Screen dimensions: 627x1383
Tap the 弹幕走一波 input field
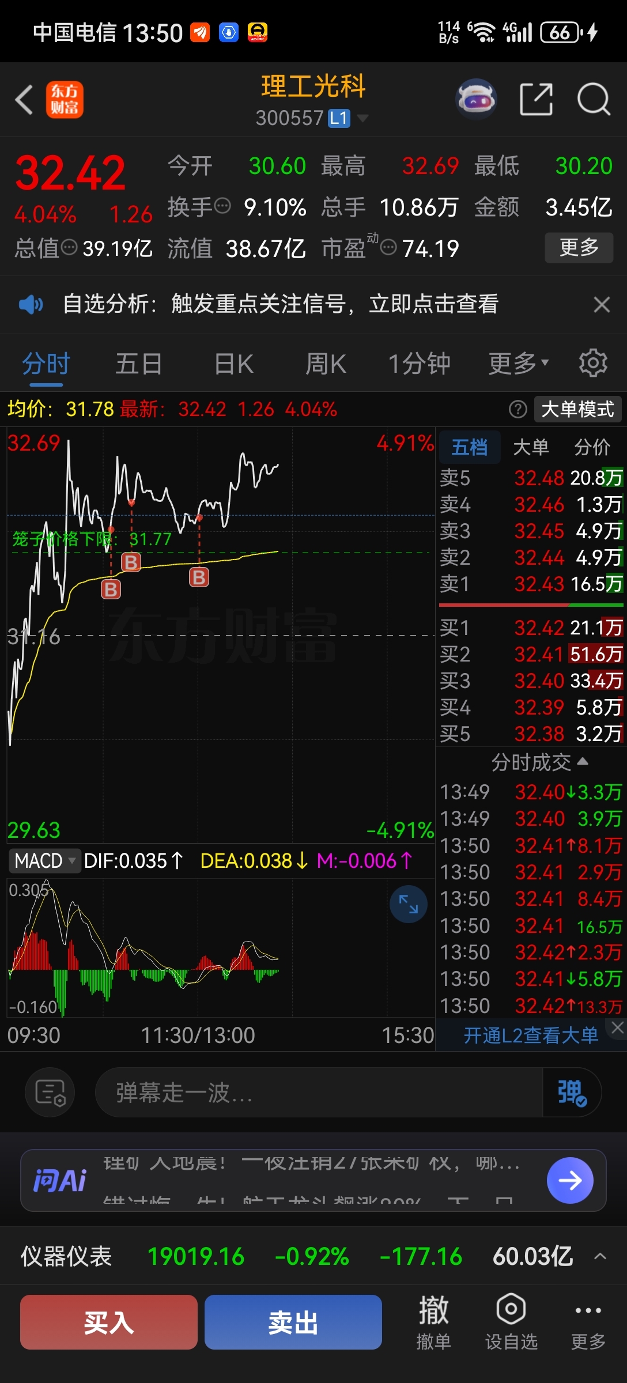tap(319, 1092)
